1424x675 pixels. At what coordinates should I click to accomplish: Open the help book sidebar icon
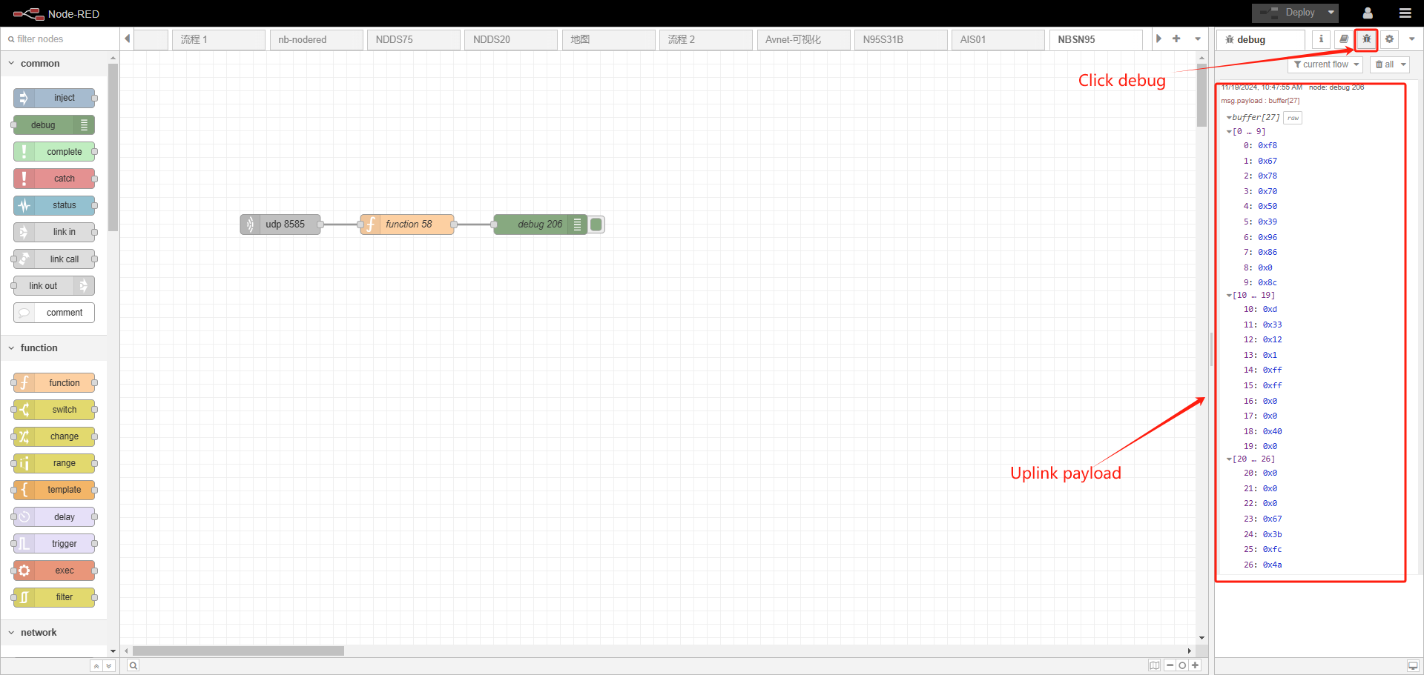(1344, 39)
